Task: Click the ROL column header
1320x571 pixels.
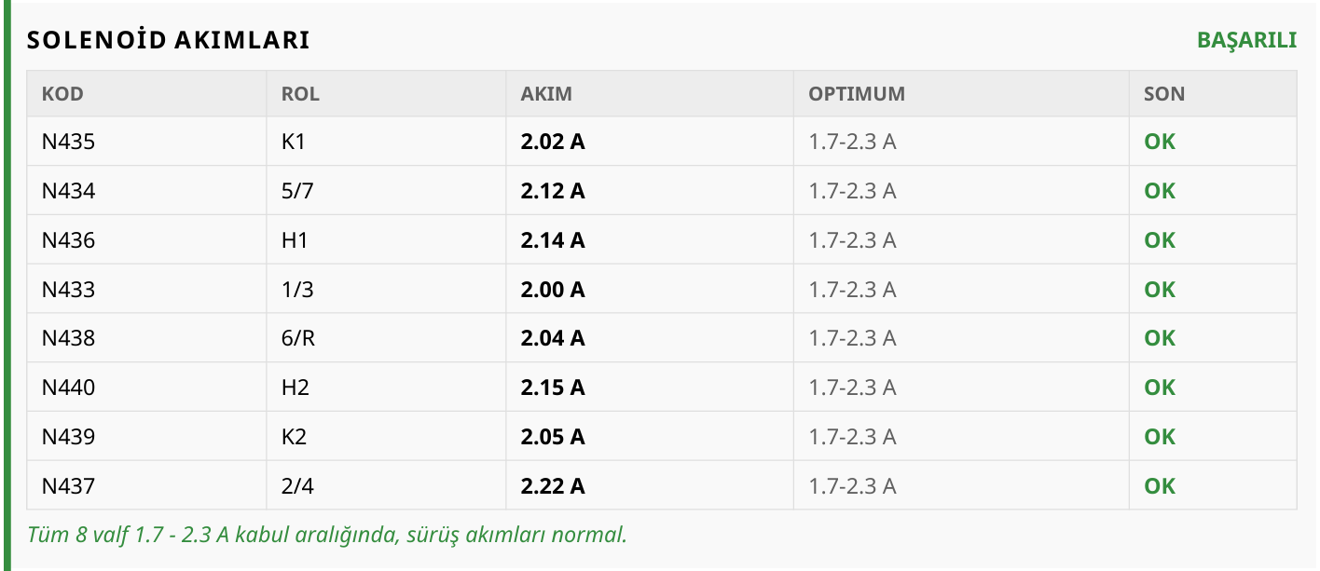Action: tap(300, 94)
